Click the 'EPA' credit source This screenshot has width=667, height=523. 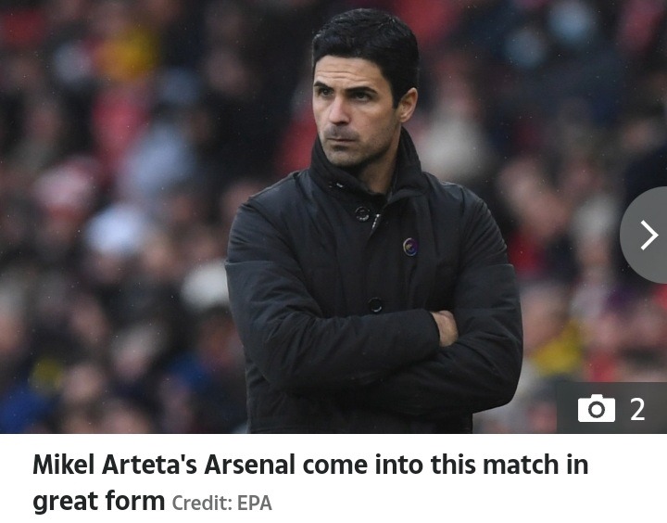pos(255,503)
